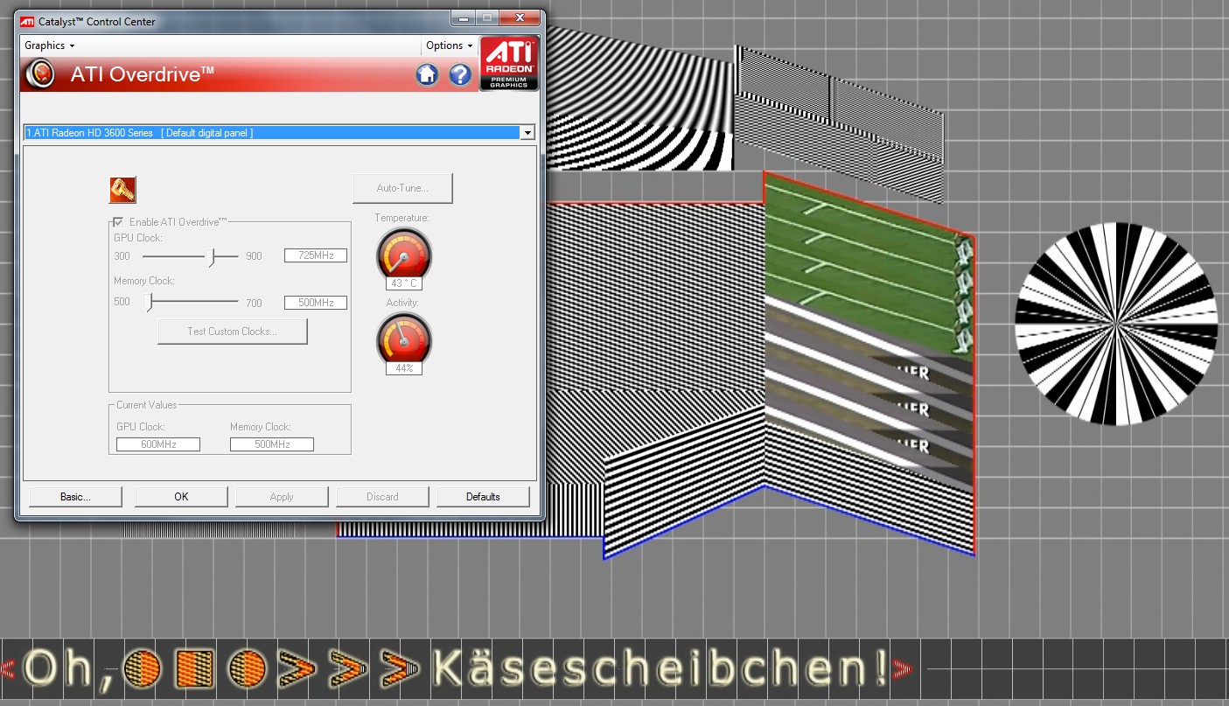1229x706 pixels.
Task: Click the Catalyst Control Center title bar icon
Action: tap(28, 20)
